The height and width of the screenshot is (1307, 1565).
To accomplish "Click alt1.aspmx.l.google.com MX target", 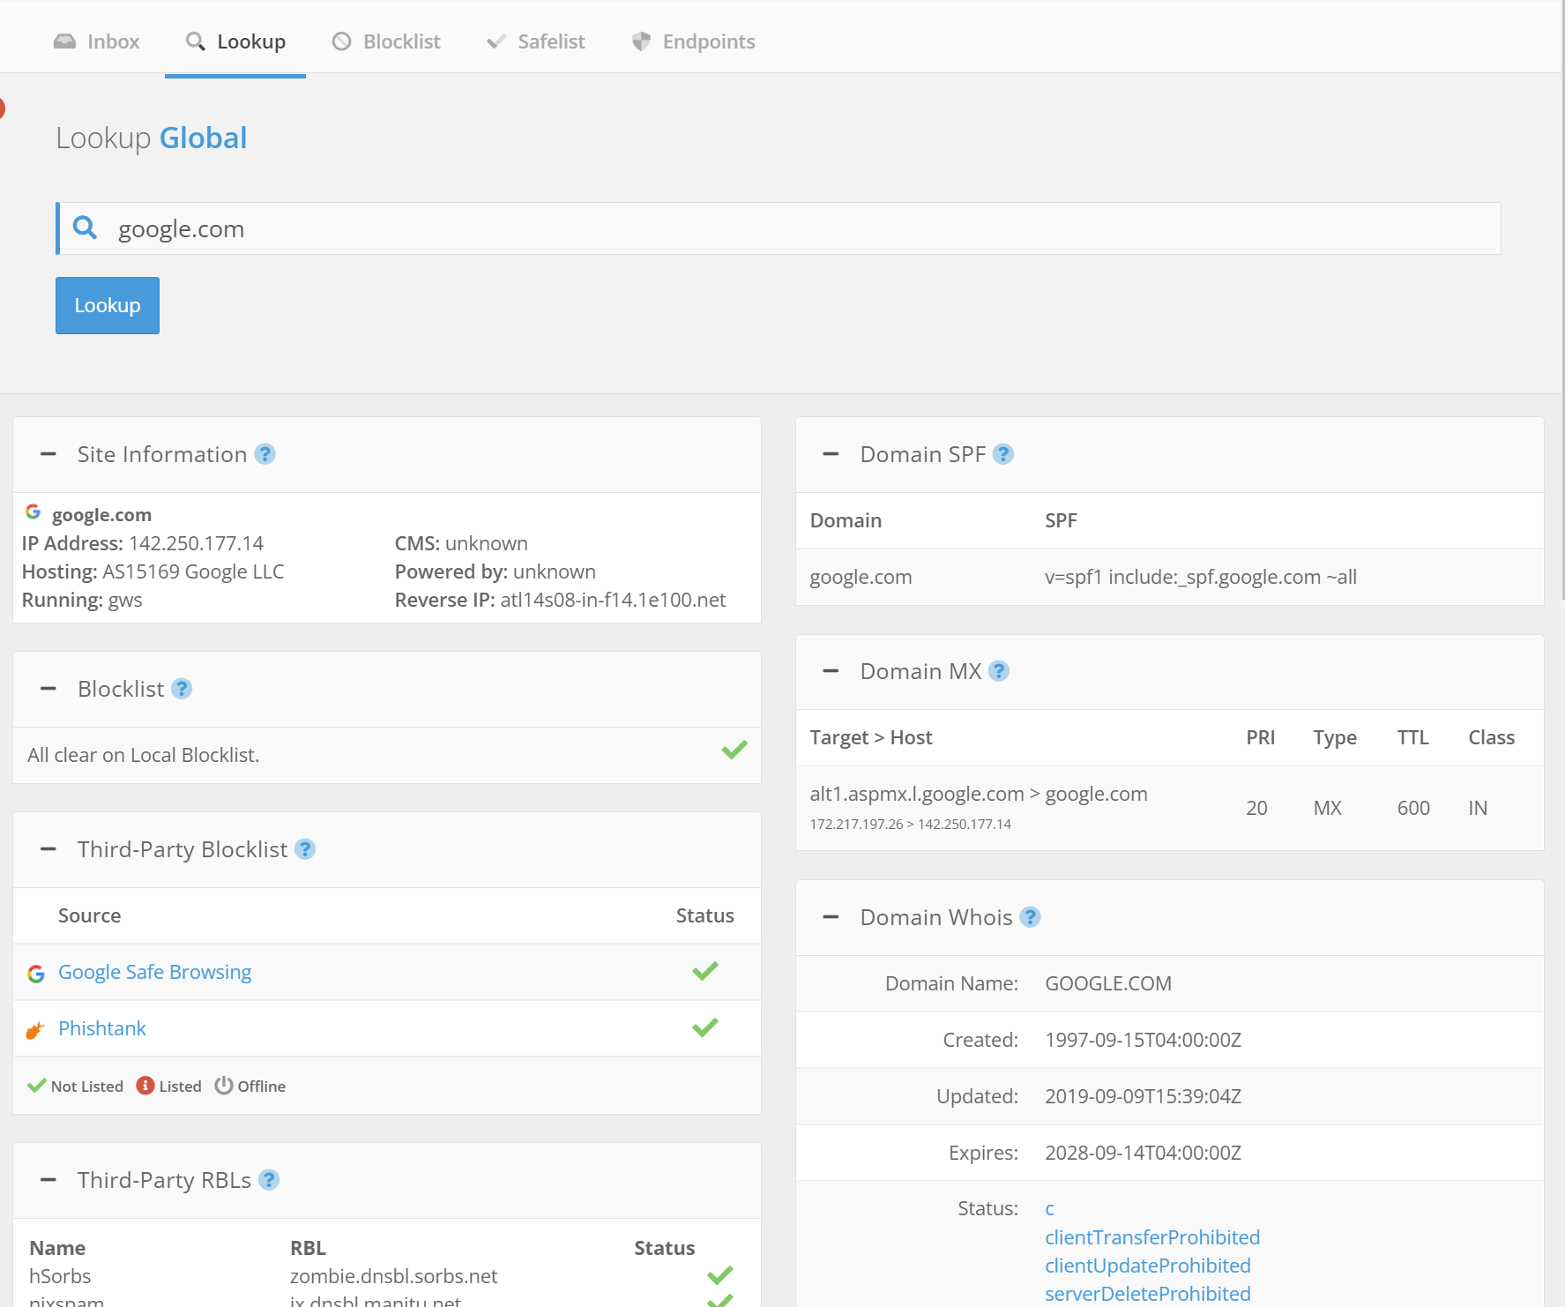I will 917,794.
